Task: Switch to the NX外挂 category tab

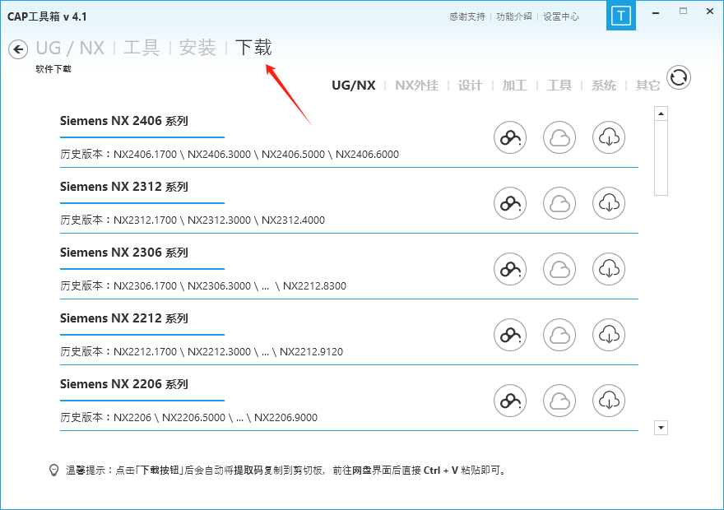Action: click(416, 85)
